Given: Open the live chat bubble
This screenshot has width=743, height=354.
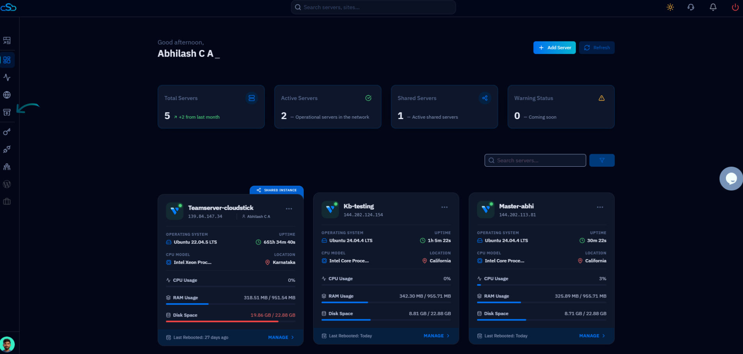Looking at the screenshot, I should (x=731, y=178).
